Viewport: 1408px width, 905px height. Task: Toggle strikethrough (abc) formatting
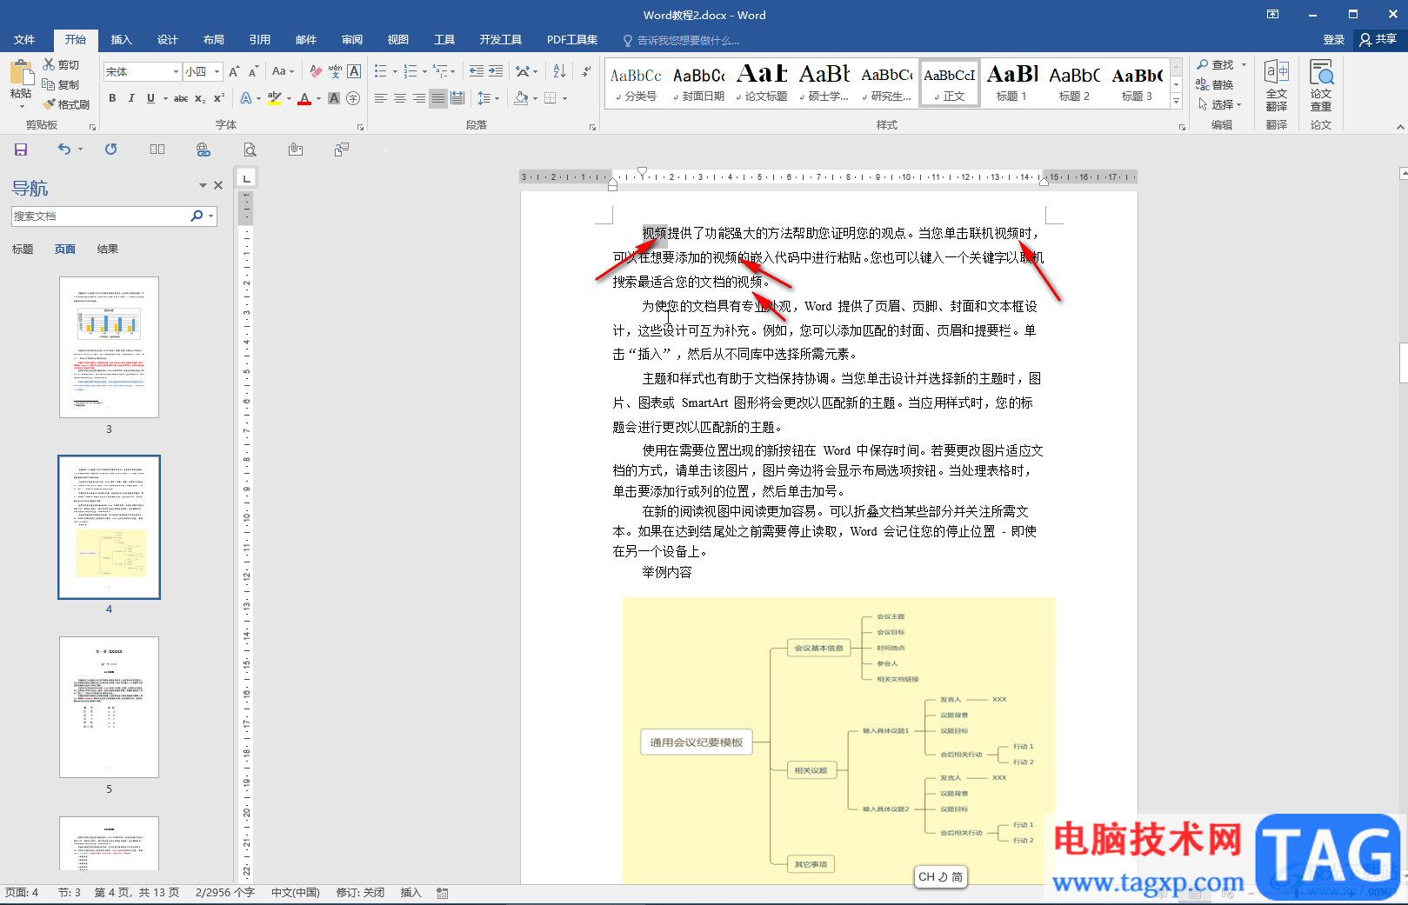pyautogui.click(x=181, y=98)
